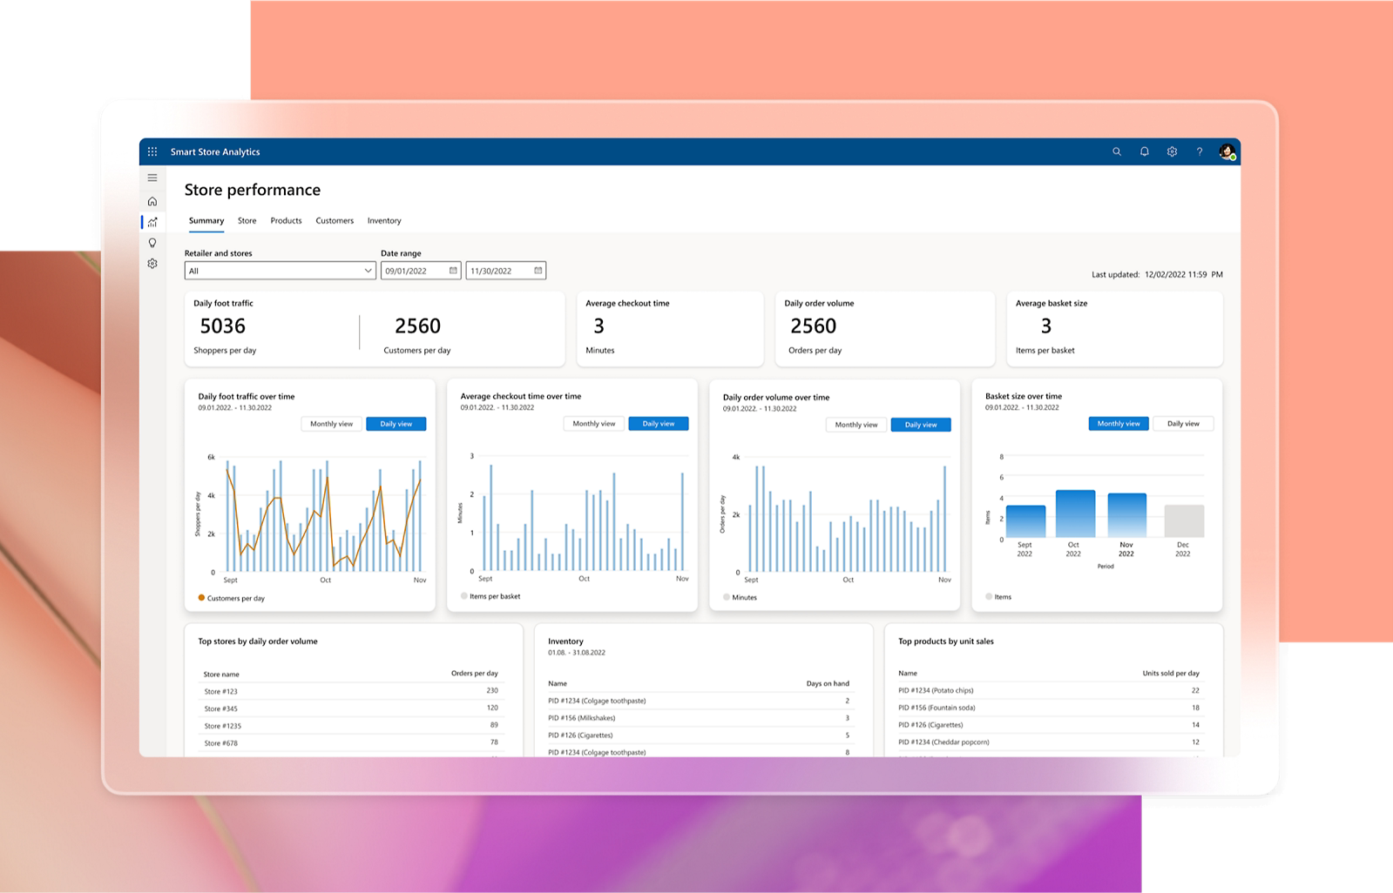This screenshot has height=893, width=1393.
Task: Click the Average basket size card title
Action: (1052, 304)
